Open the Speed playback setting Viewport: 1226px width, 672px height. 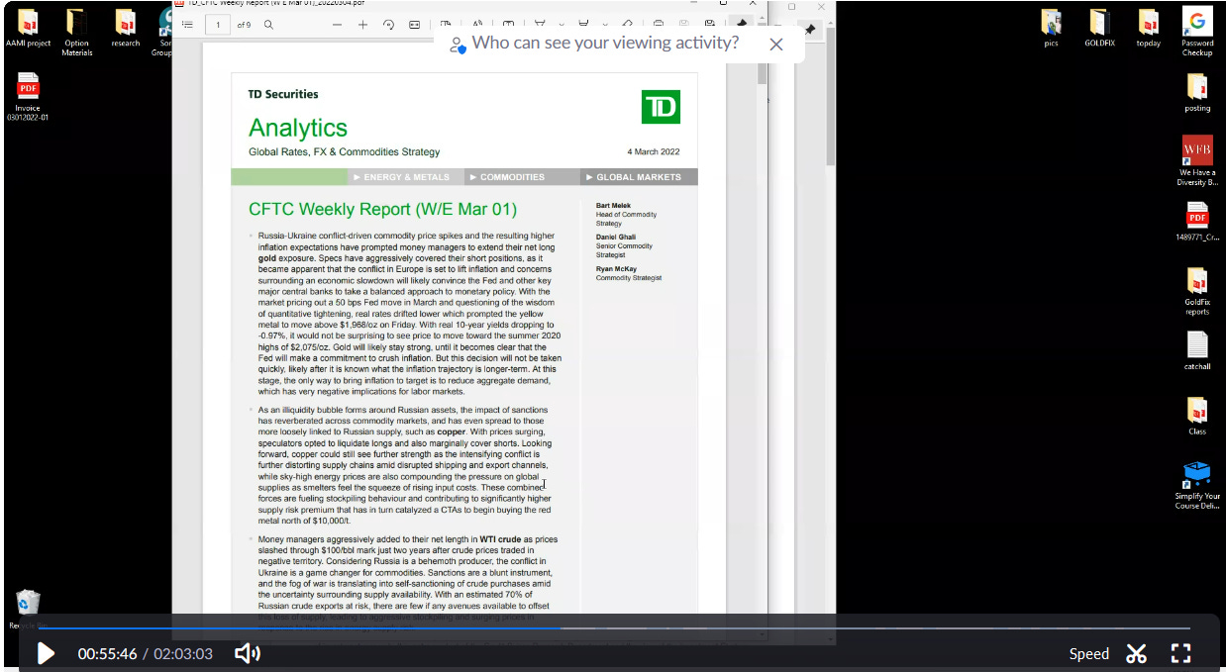coord(1089,653)
